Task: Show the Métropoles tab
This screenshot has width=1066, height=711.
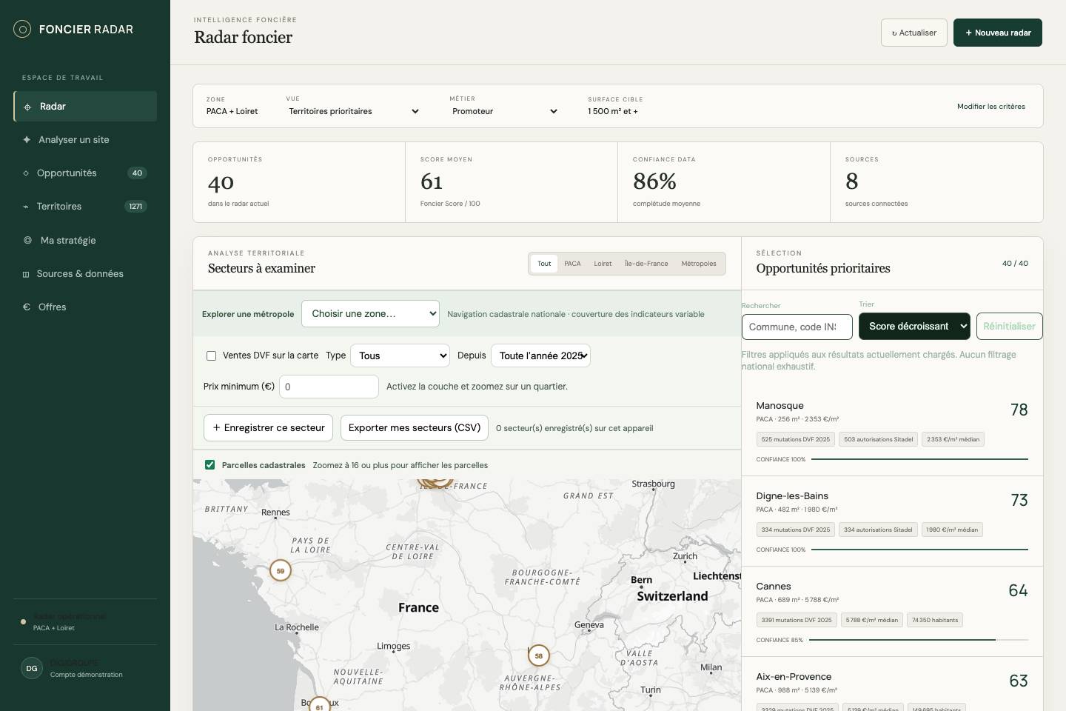Action: (699, 264)
